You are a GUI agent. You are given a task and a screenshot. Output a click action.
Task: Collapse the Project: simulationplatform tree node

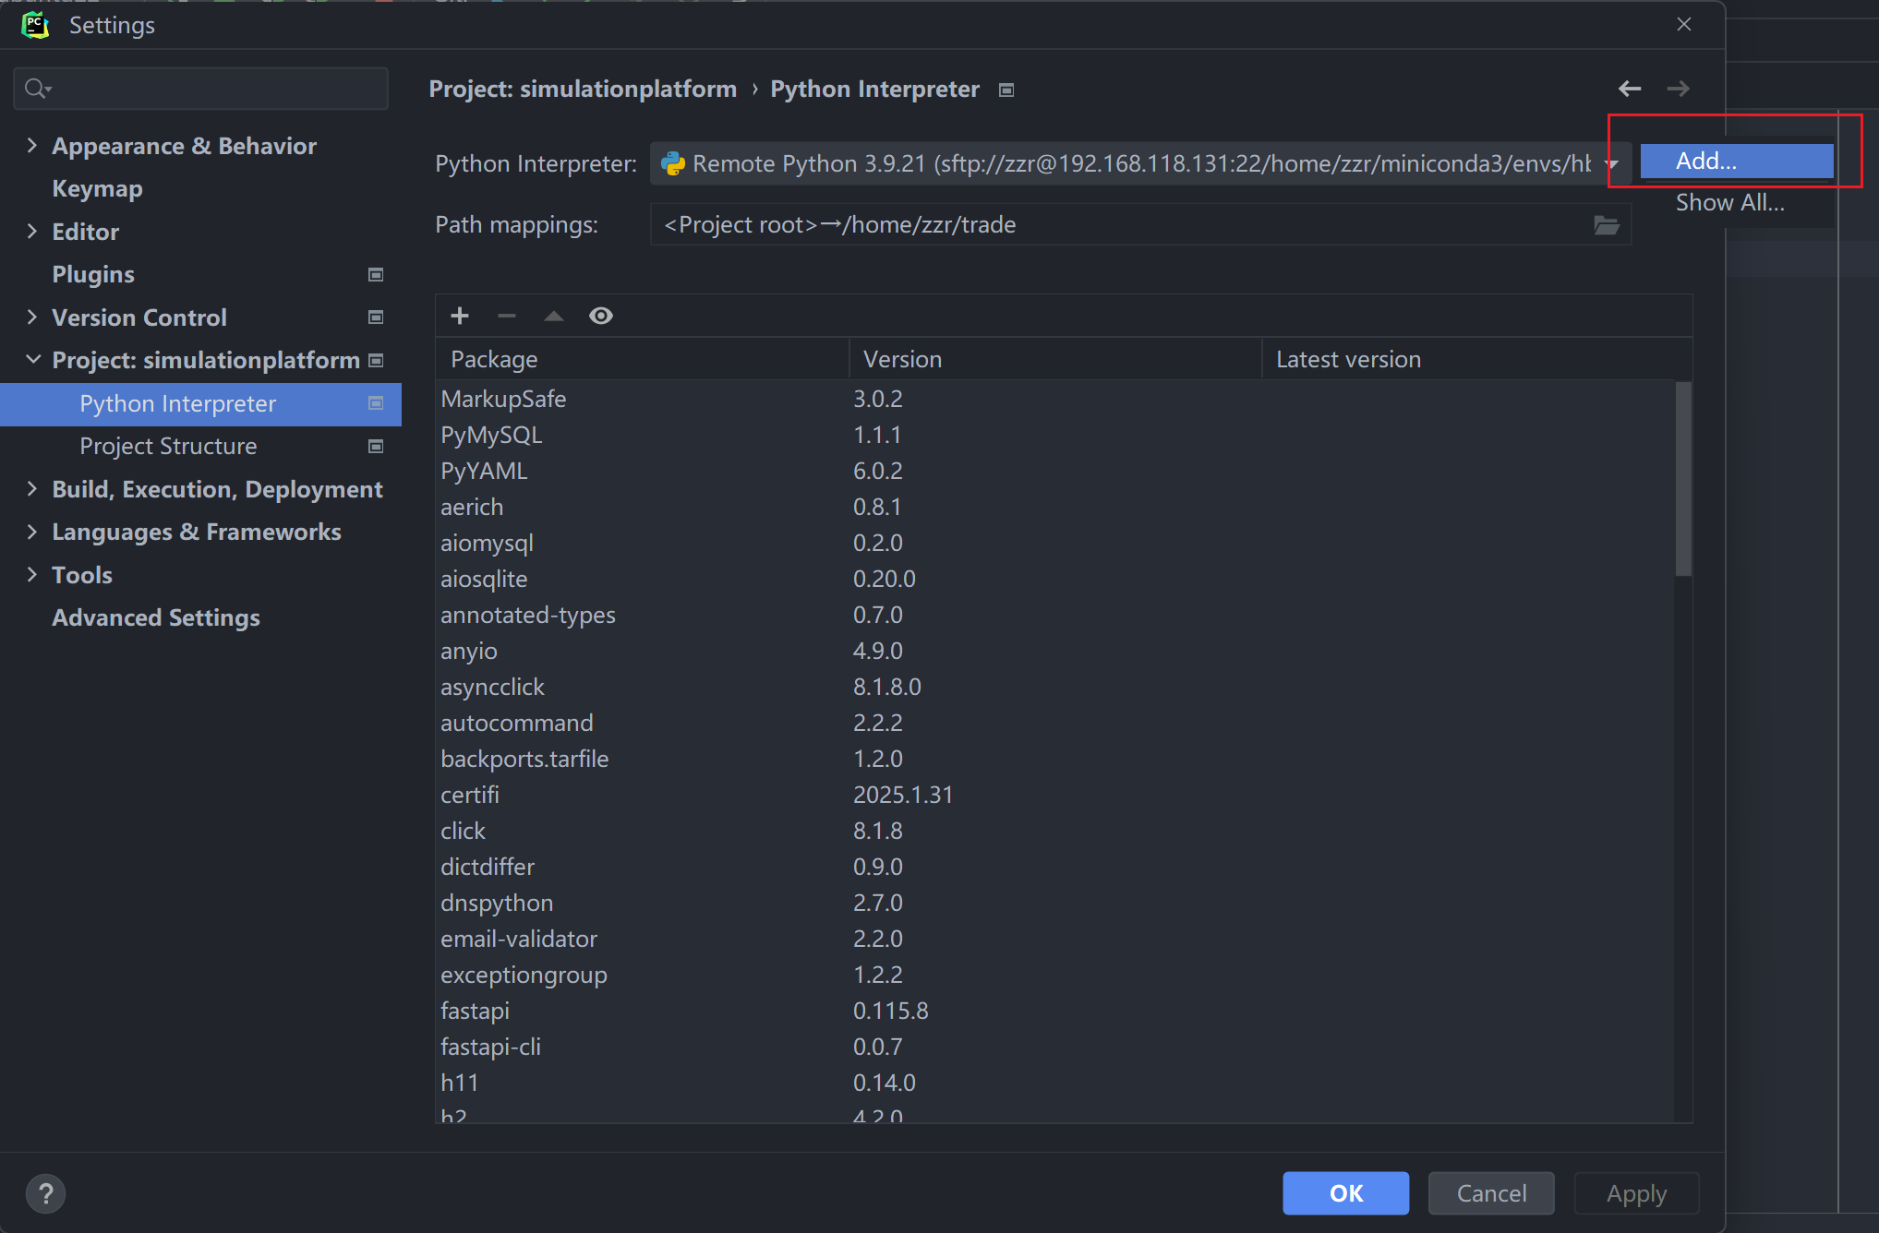32,360
